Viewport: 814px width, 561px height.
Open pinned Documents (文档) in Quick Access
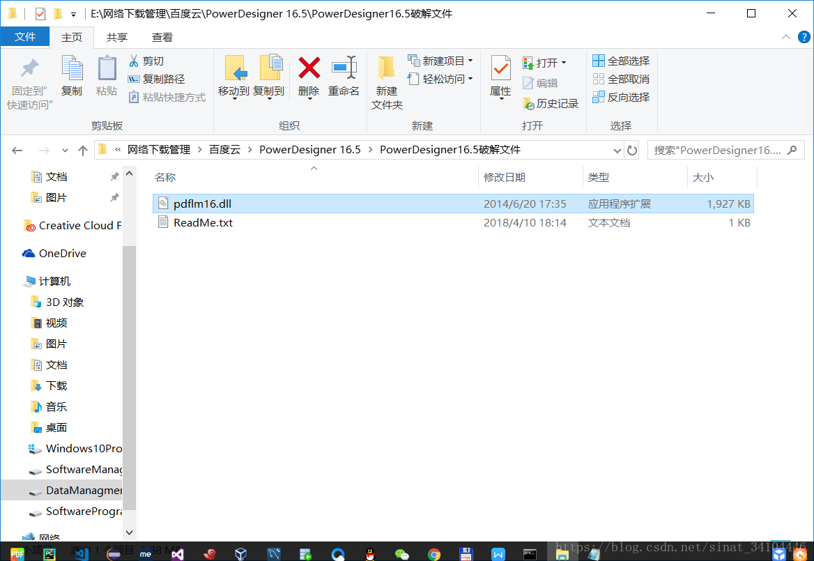click(56, 177)
